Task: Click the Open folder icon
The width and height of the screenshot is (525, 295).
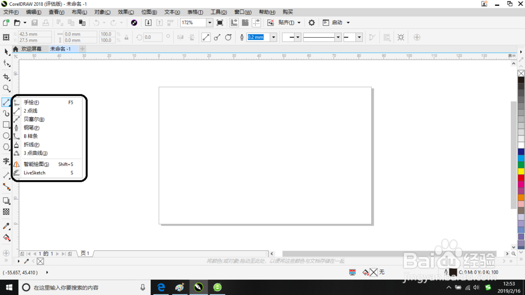Action: pos(17,23)
